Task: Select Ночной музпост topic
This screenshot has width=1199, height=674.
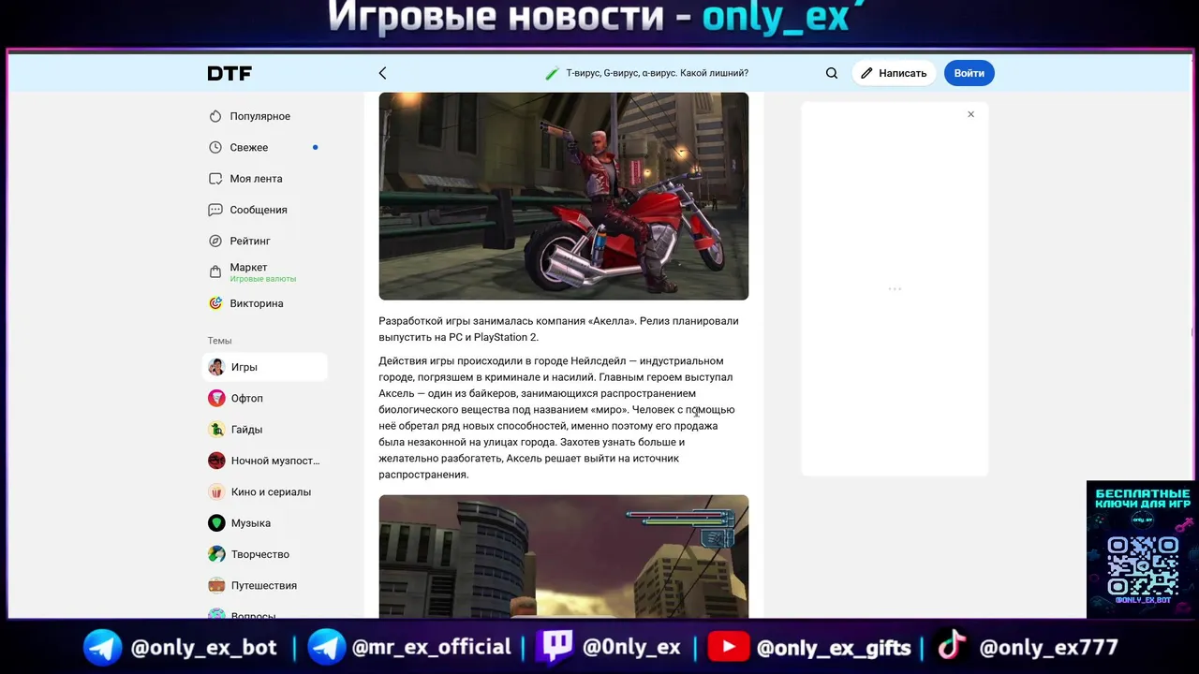Action: point(275,461)
